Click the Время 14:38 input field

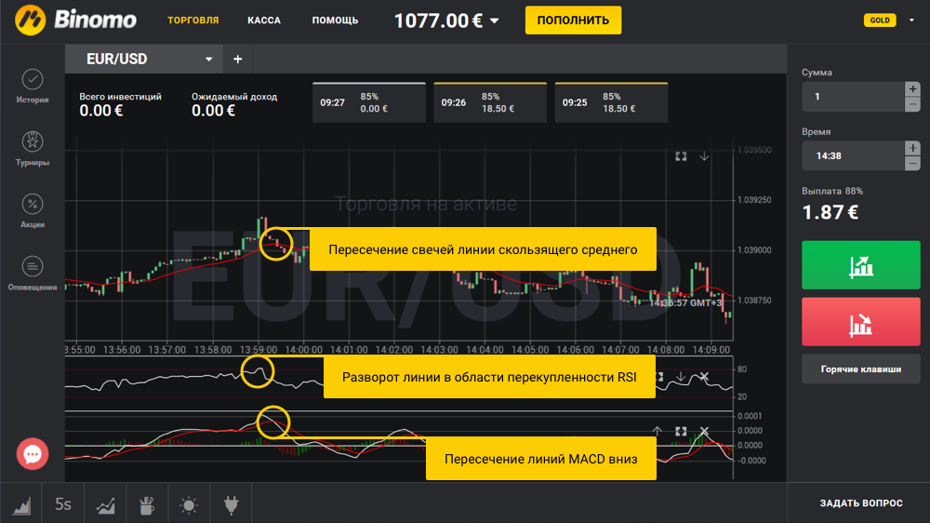pyautogui.click(x=853, y=156)
